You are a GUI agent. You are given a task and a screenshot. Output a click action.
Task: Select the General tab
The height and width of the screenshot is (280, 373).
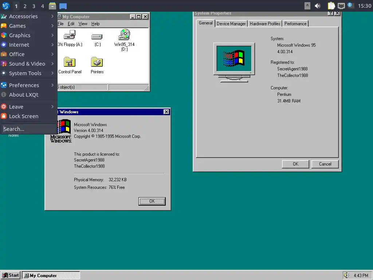pyautogui.click(x=205, y=23)
